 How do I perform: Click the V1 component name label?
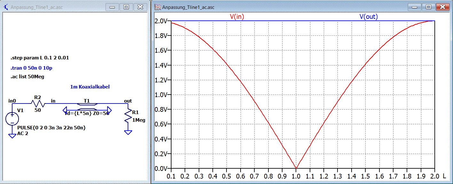click(x=20, y=110)
